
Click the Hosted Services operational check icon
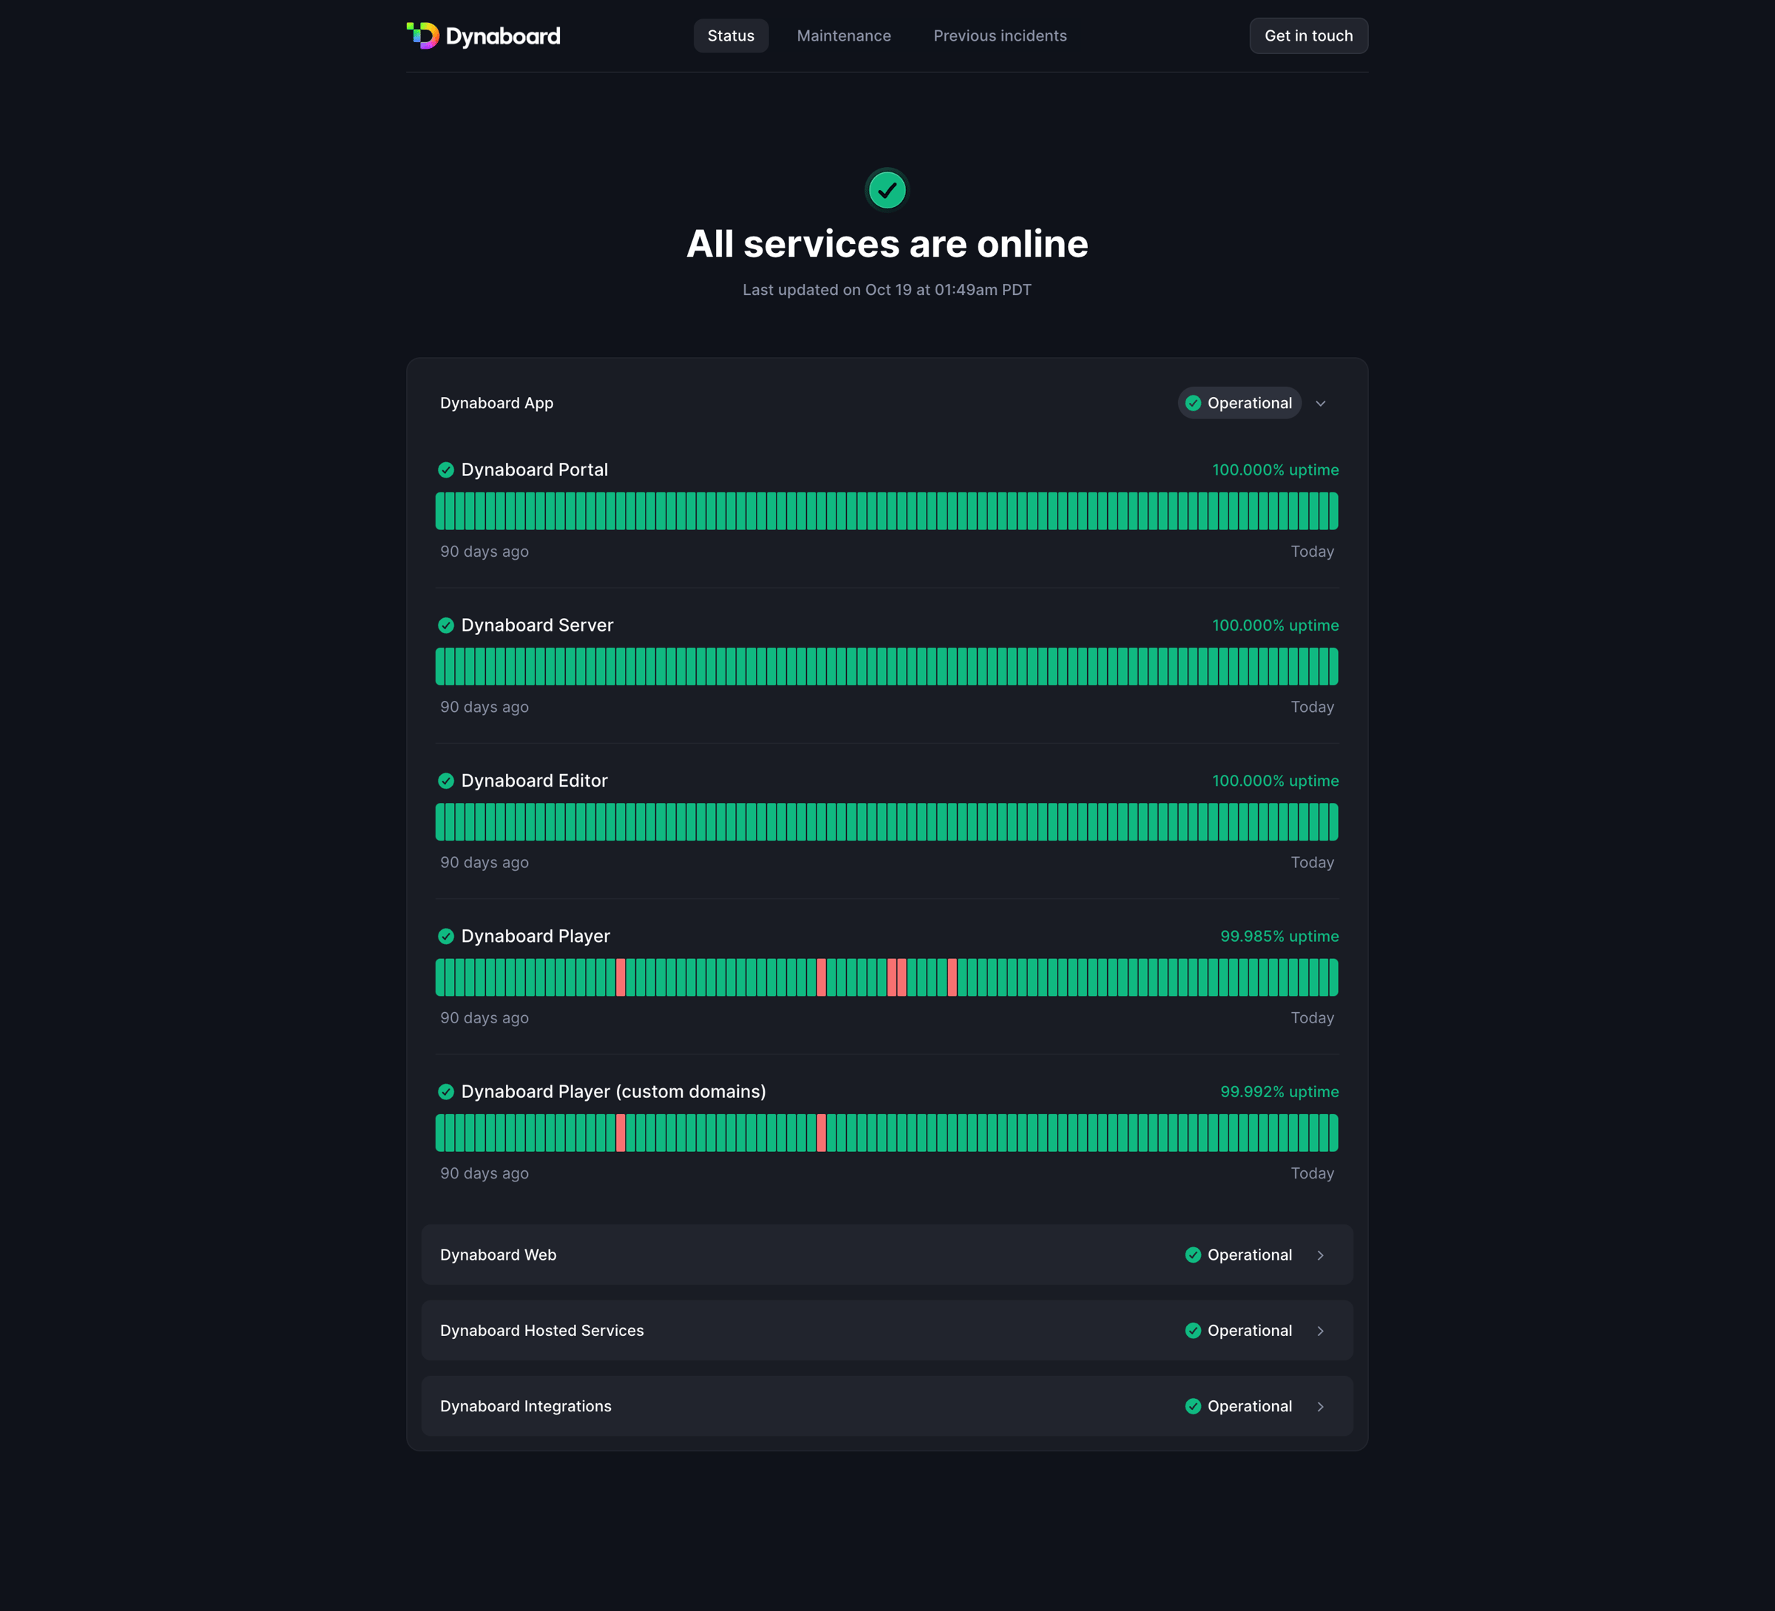click(1193, 1331)
